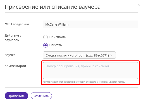Viewport: 143px width, 104px height.
Task: Click the chevron arrow in voucher selector
Action: [x=111, y=55]
